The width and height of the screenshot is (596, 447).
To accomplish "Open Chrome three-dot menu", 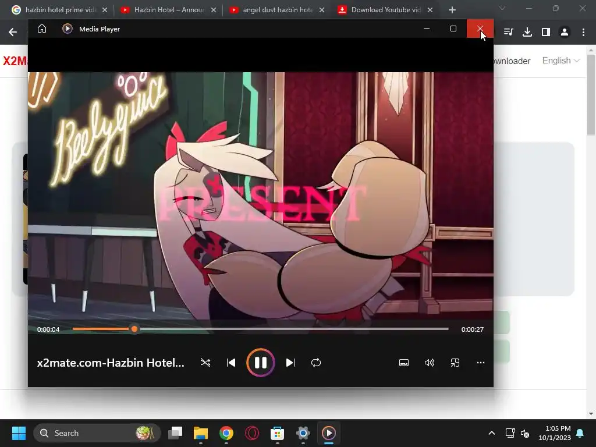I will coord(583,32).
